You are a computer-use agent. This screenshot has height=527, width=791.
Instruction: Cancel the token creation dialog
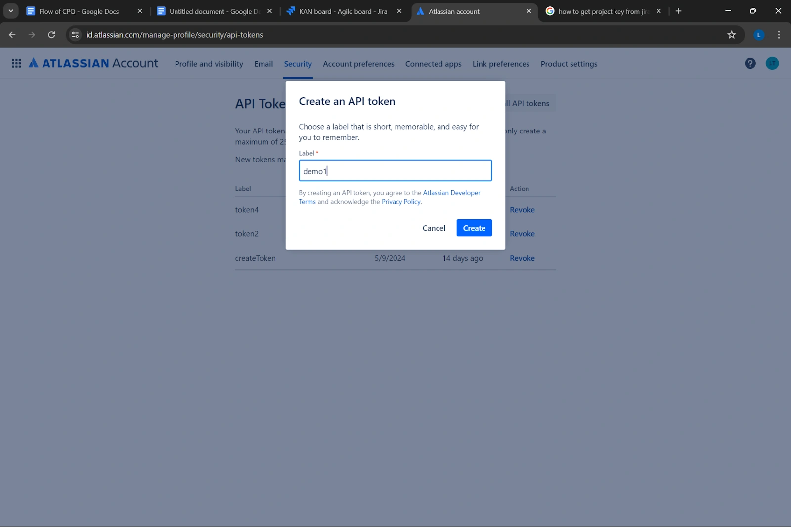tap(434, 228)
